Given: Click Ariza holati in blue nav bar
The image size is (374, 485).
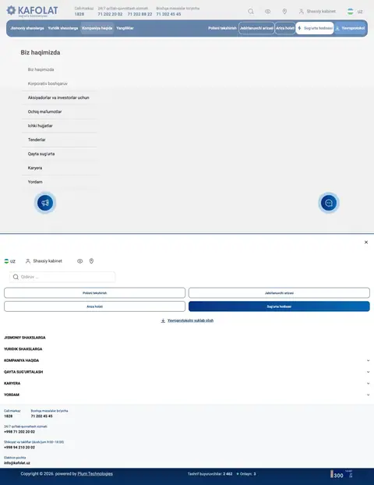Looking at the screenshot, I should coord(285,28).
